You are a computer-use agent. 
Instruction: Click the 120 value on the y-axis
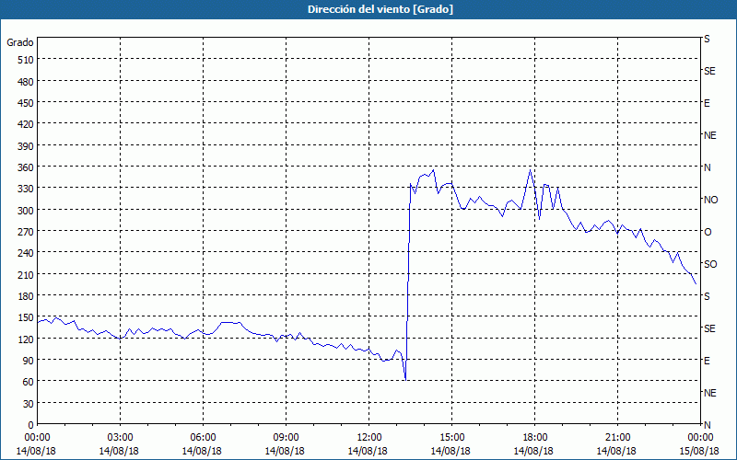pos(26,339)
